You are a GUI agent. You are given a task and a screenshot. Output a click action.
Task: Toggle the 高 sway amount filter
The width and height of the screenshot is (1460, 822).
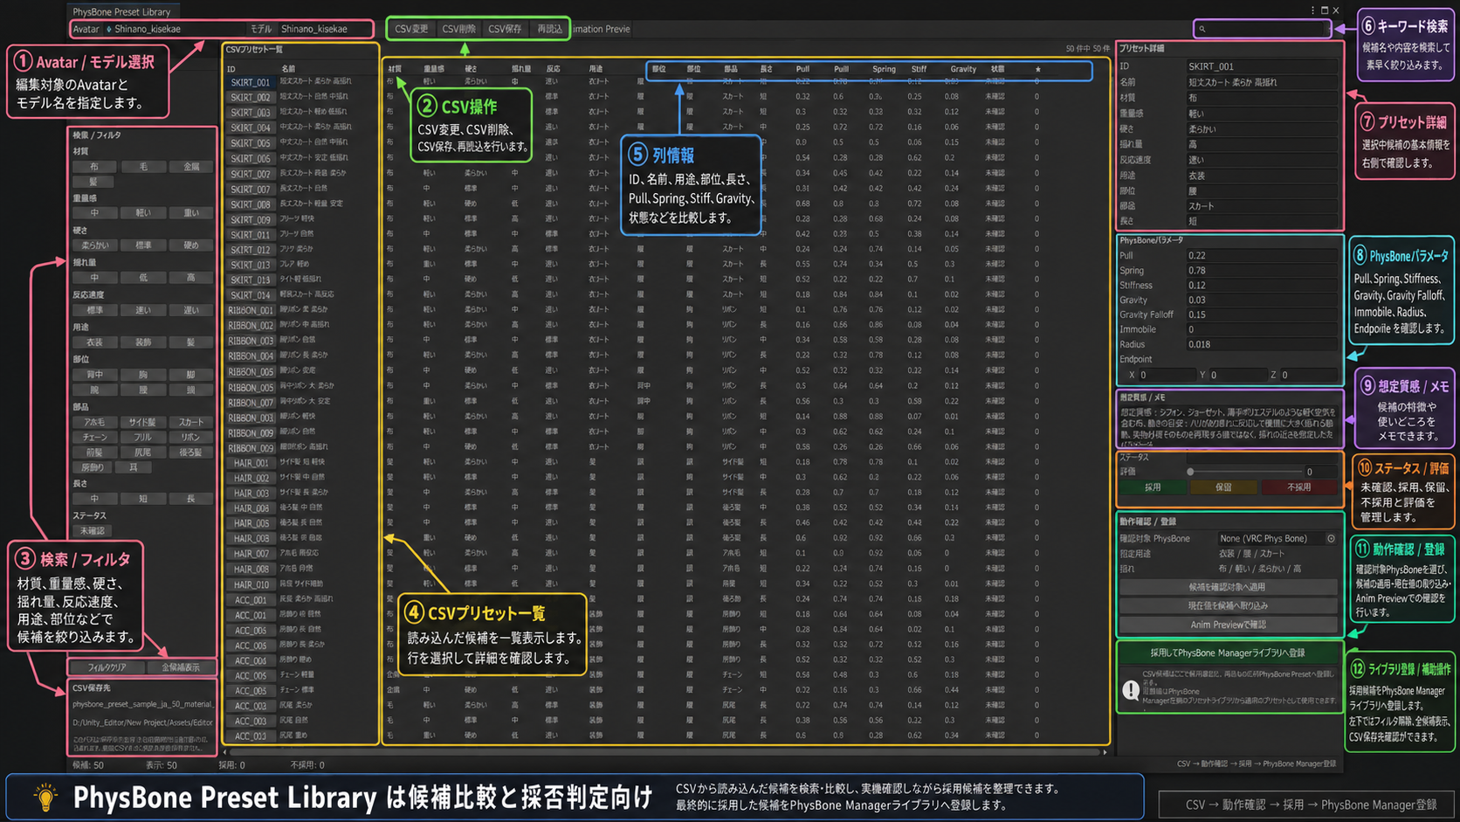pos(191,278)
